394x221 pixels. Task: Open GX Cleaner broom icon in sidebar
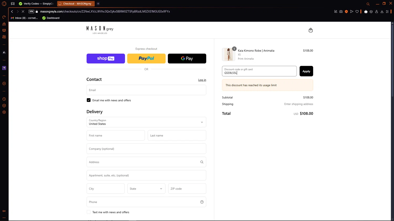[x=4, y=24]
